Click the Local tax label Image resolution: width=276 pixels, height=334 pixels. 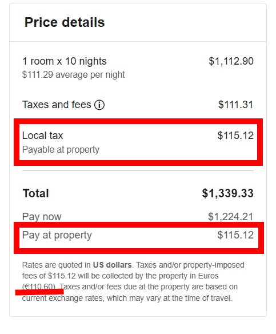pyautogui.click(x=42, y=136)
